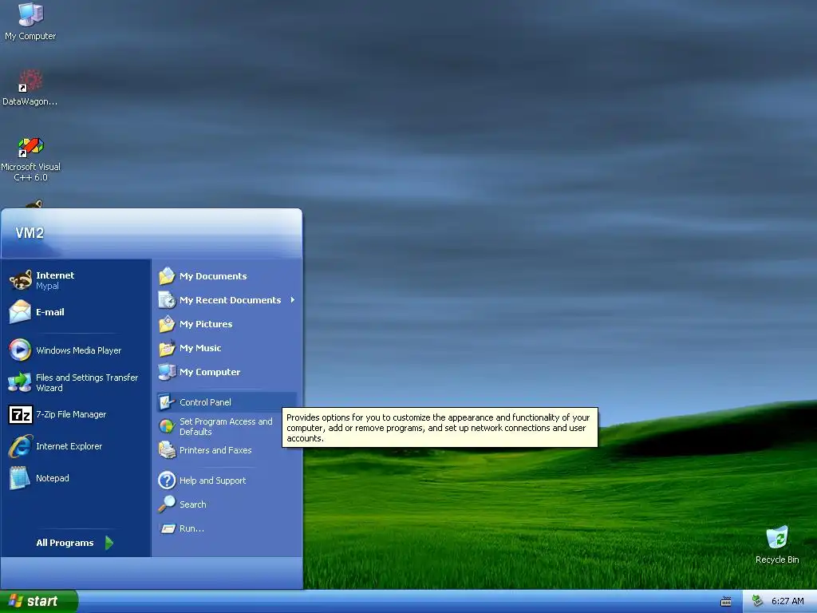Click the Internet Explorer icon
This screenshot has width=817, height=613.
click(x=20, y=446)
